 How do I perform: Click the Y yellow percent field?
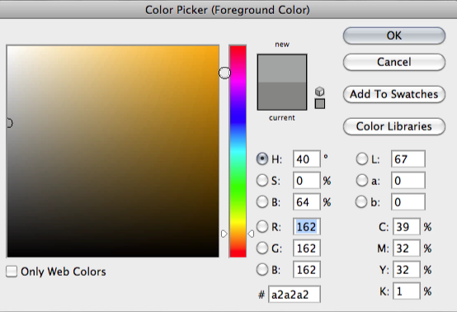pyautogui.click(x=407, y=269)
